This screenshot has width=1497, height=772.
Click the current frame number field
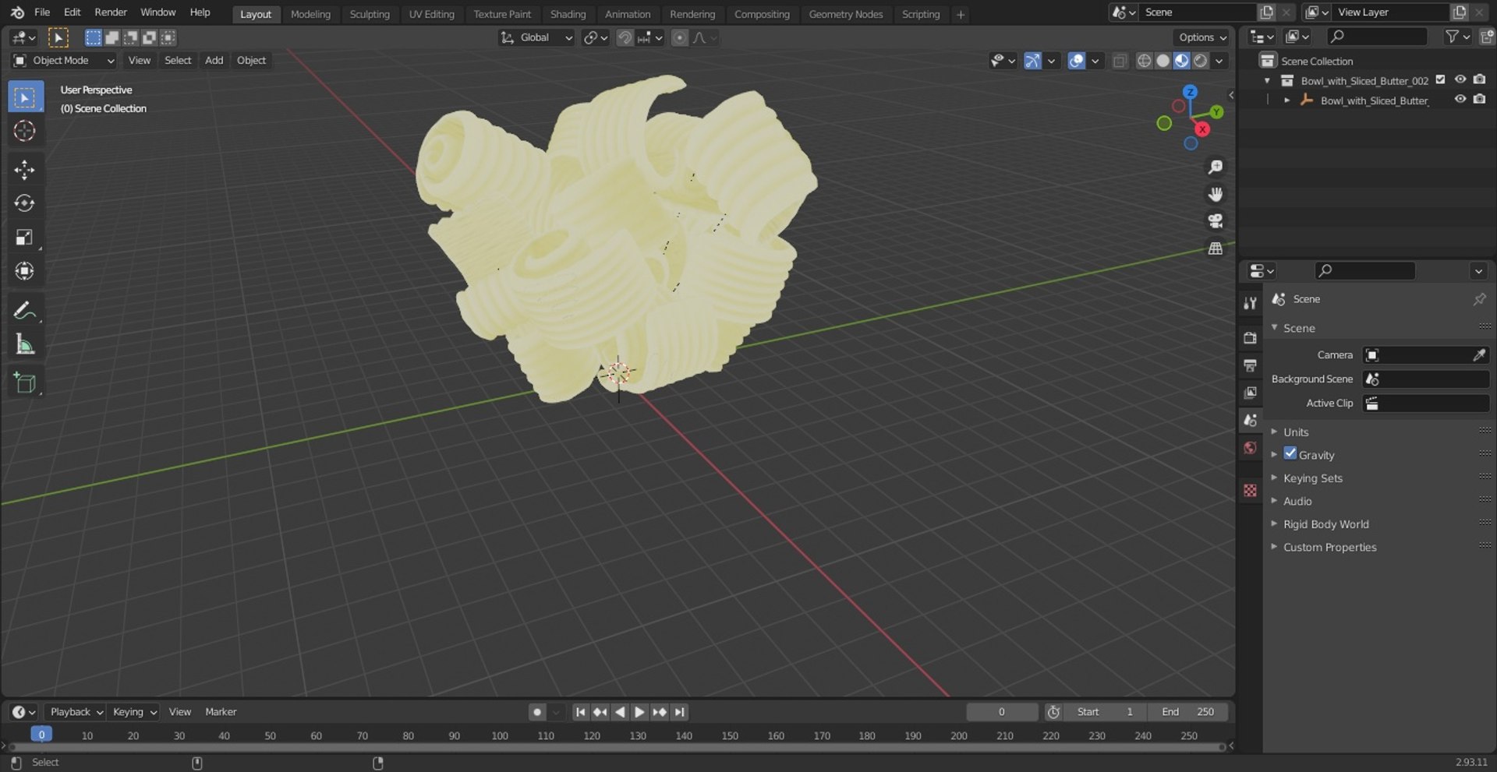point(1002,712)
